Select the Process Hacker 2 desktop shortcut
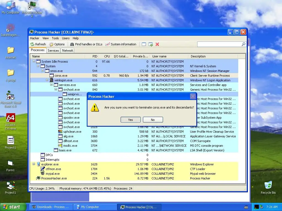The image size is (282, 211). click(32, 9)
